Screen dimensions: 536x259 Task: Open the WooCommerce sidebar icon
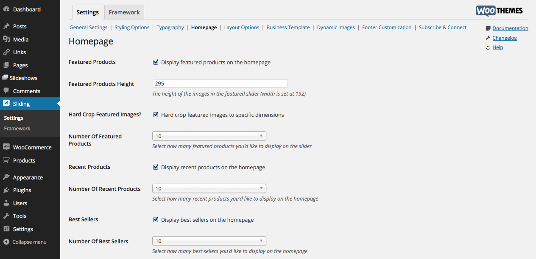pos(6,147)
